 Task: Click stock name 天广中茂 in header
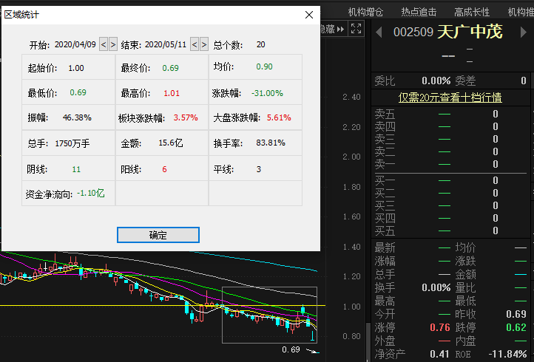469,32
